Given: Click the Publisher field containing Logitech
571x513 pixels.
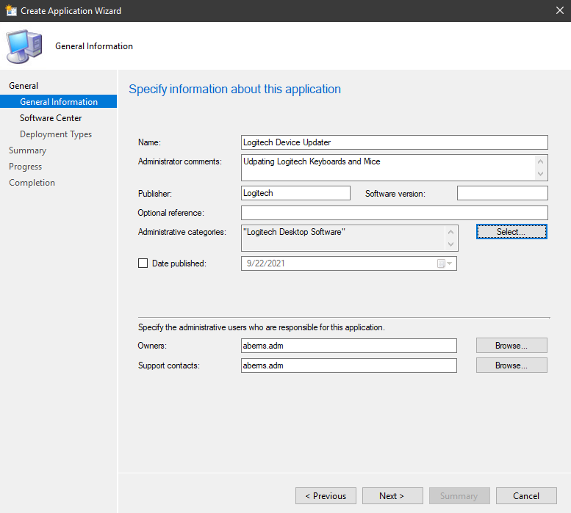Looking at the screenshot, I should [295, 193].
